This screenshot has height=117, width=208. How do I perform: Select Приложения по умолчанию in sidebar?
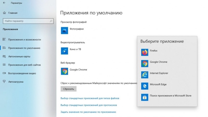click(24, 48)
